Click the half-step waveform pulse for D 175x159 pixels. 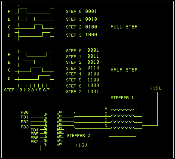(x=44, y=78)
